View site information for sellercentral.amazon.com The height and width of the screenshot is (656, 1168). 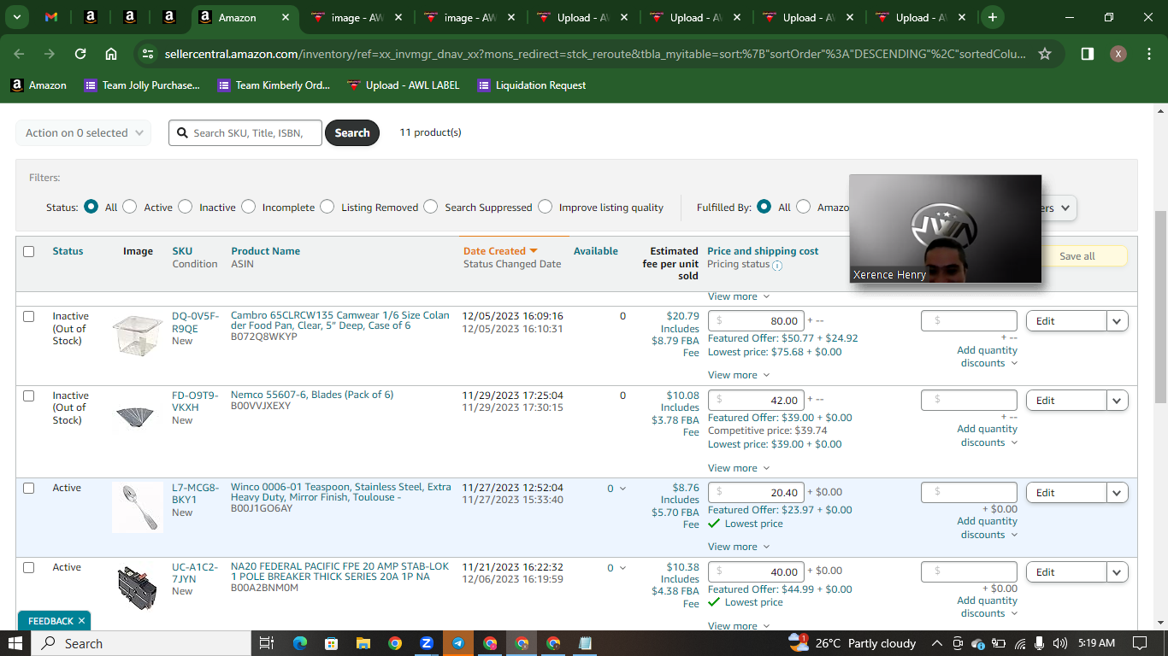pyautogui.click(x=148, y=54)
